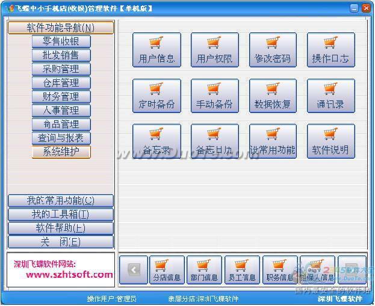Select 零售收银 retail cashier menu

(x=61, y=41)
